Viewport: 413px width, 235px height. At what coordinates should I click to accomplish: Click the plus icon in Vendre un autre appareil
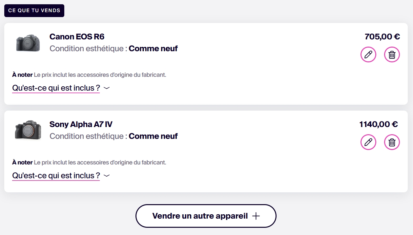point(256,216)
